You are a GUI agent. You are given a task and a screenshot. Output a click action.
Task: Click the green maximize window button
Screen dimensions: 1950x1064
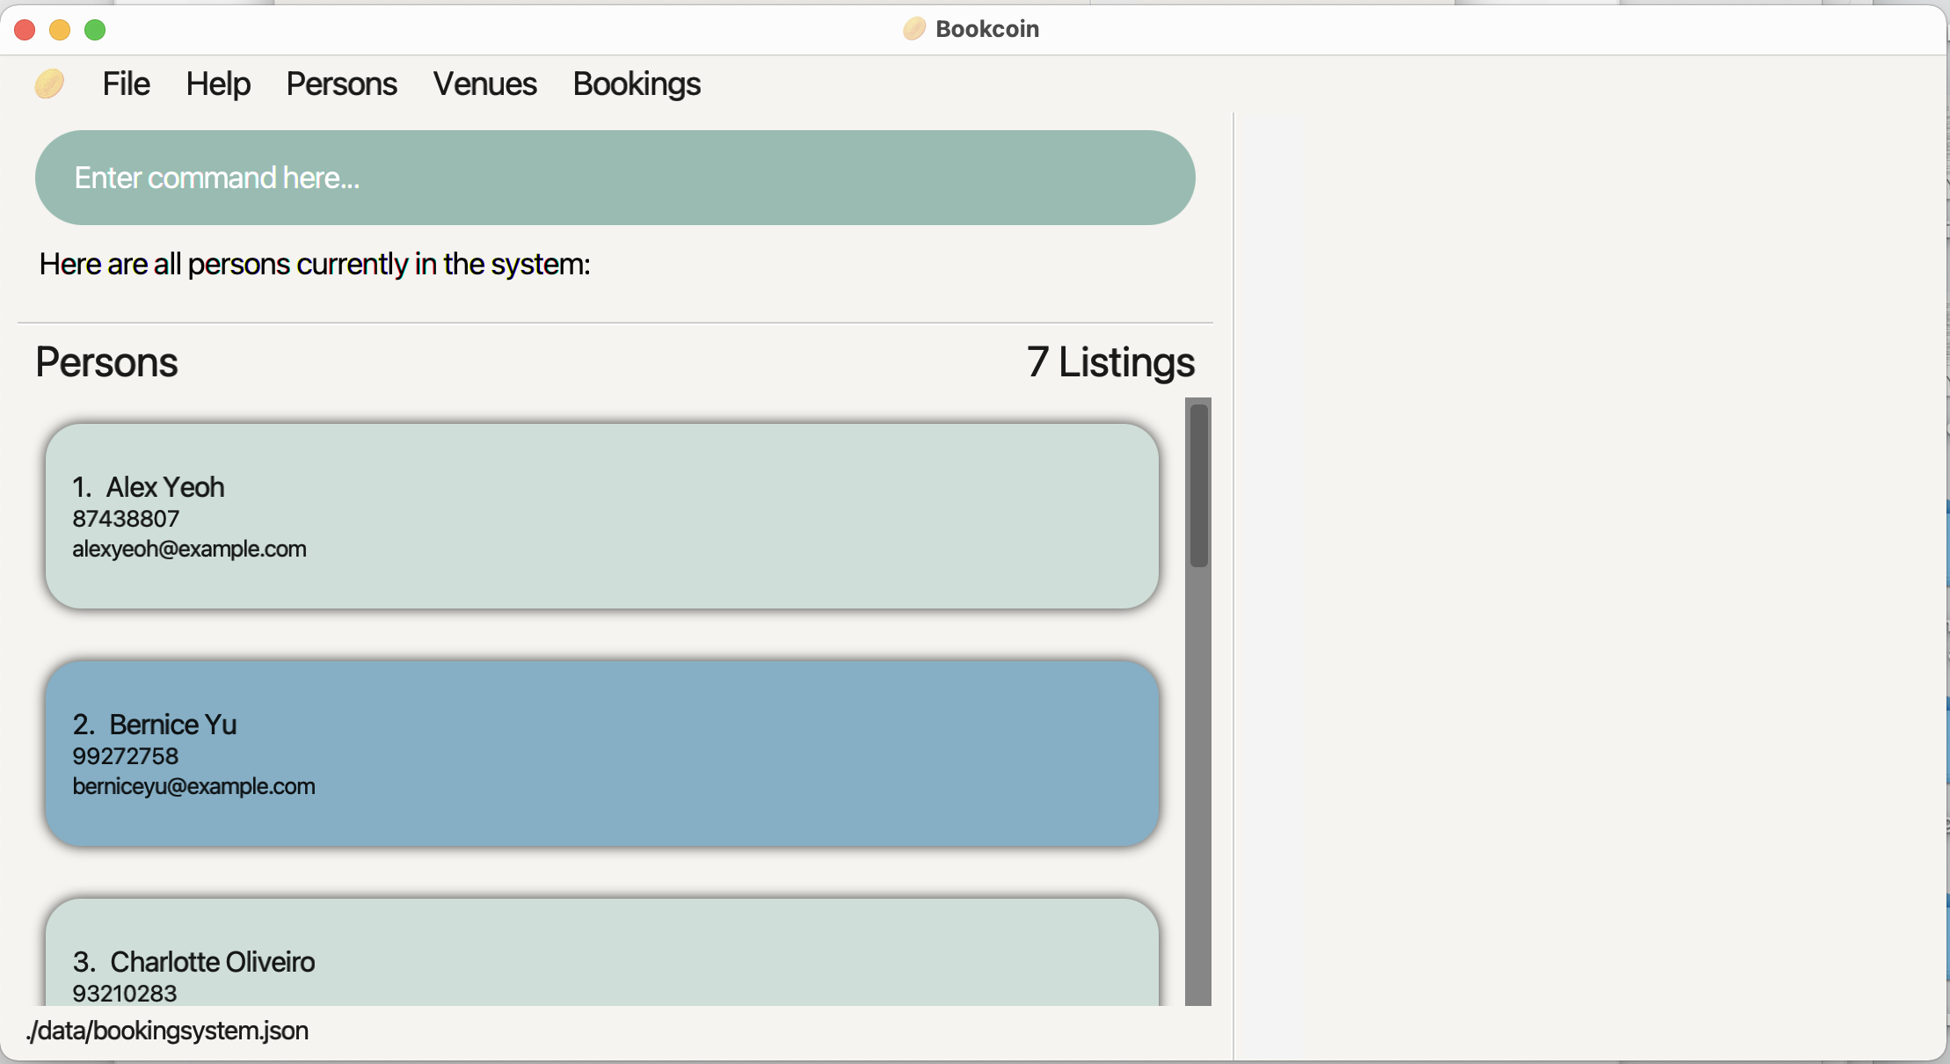[x=95, y=30]
